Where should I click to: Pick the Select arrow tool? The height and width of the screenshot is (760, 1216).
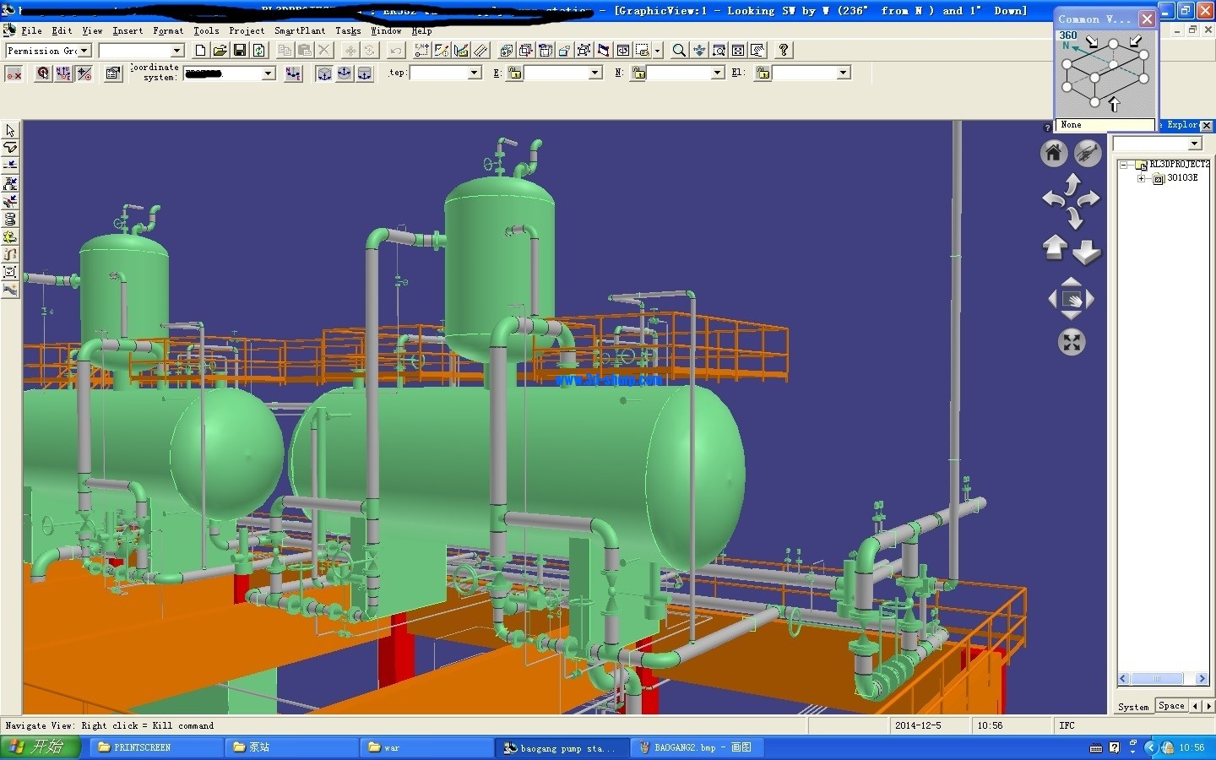[10, 130]
